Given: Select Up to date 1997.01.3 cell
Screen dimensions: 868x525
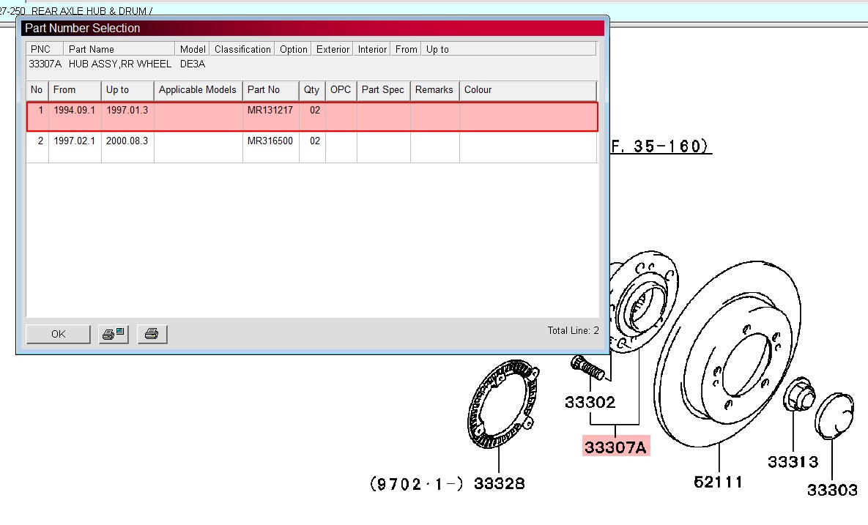Looking at the screenshot, I should coord(127,116).
